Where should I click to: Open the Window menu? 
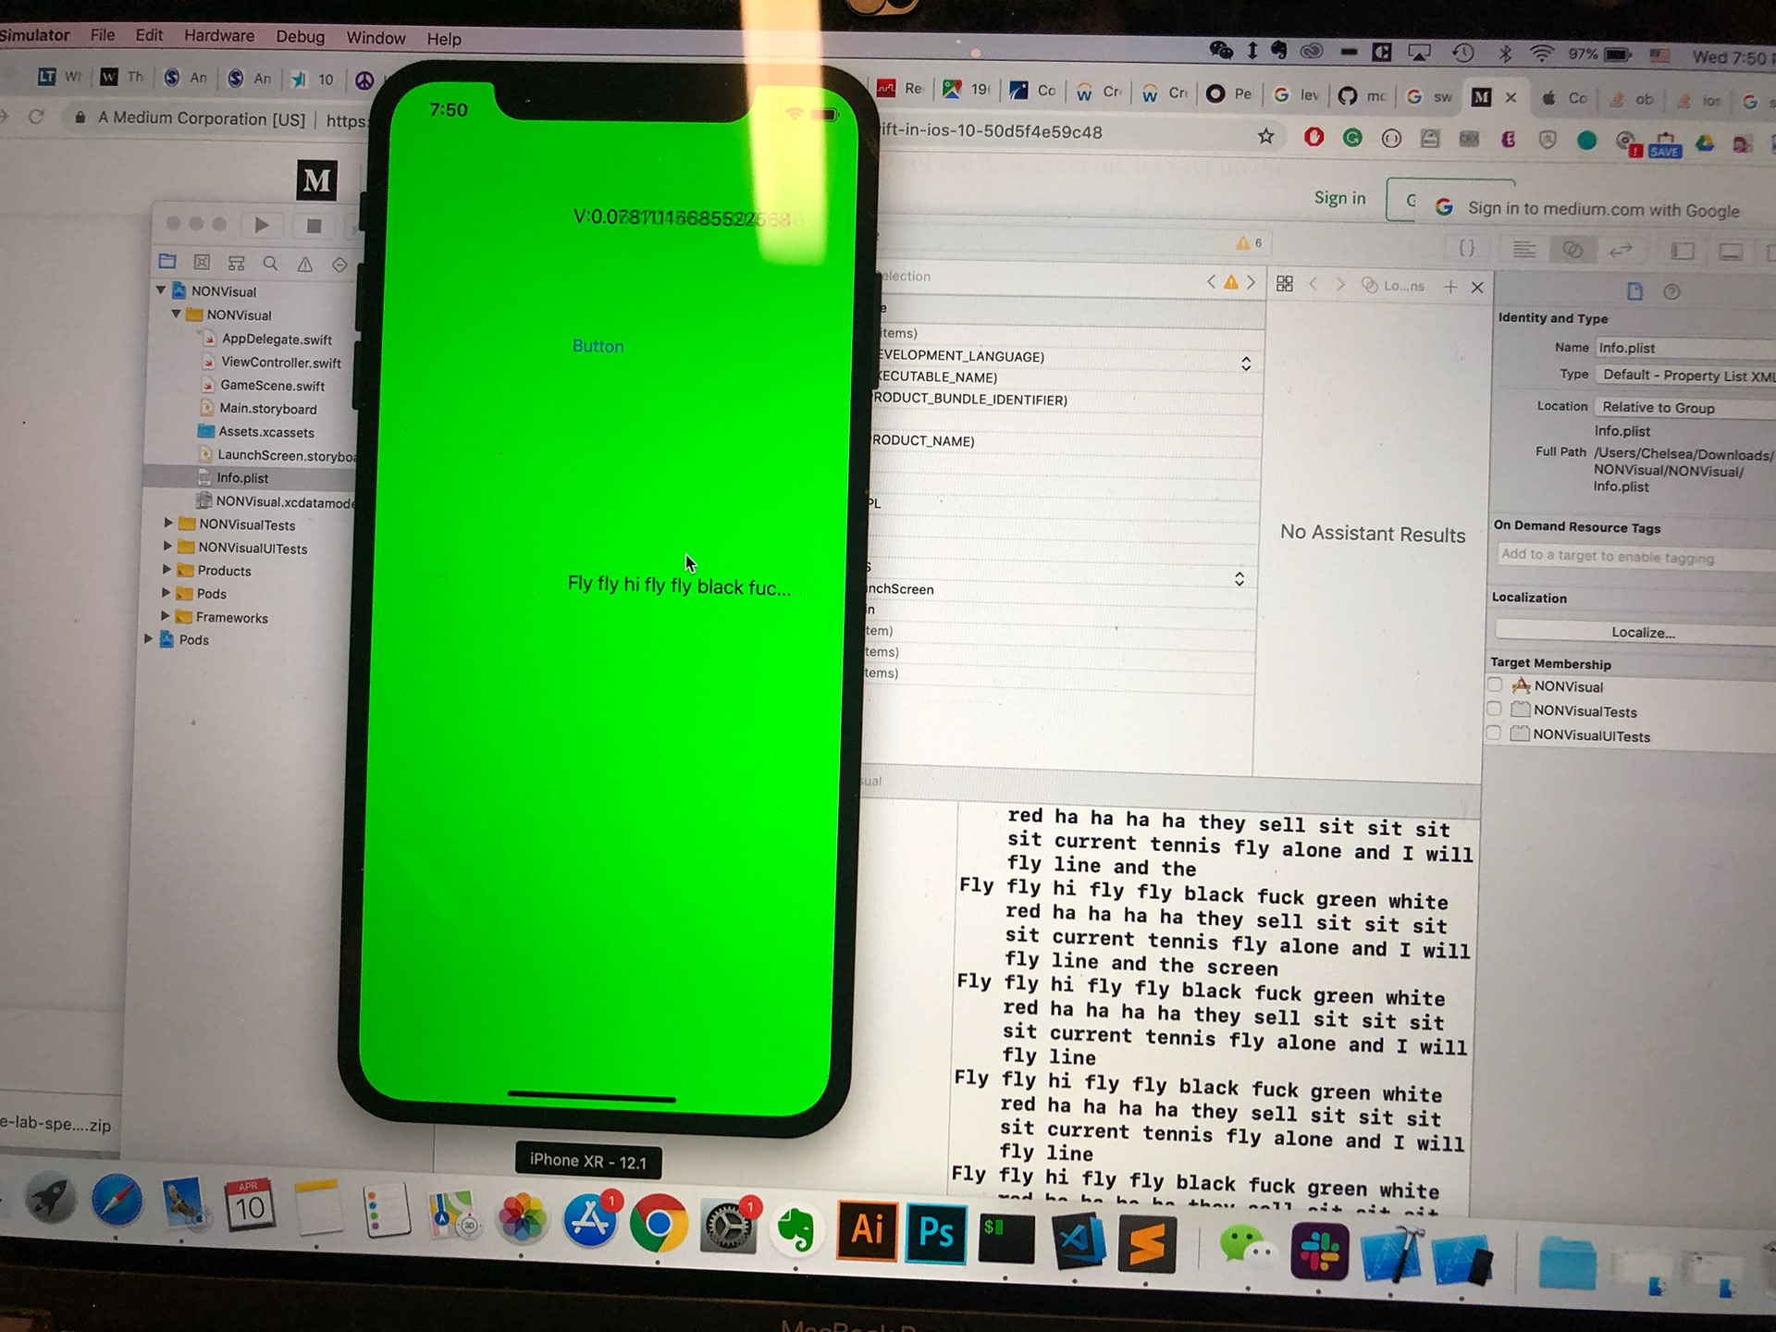pyautogui.click(x=376, y=38)
